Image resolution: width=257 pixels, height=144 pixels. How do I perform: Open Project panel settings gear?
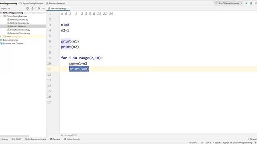39,8
